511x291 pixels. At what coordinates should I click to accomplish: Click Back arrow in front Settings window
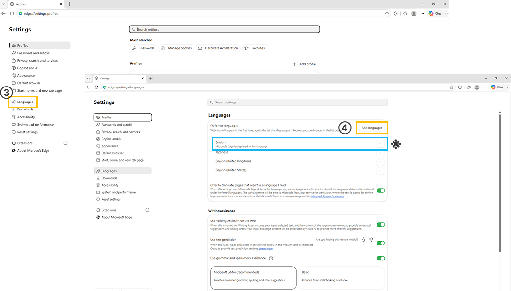click(x=88, y=87)
